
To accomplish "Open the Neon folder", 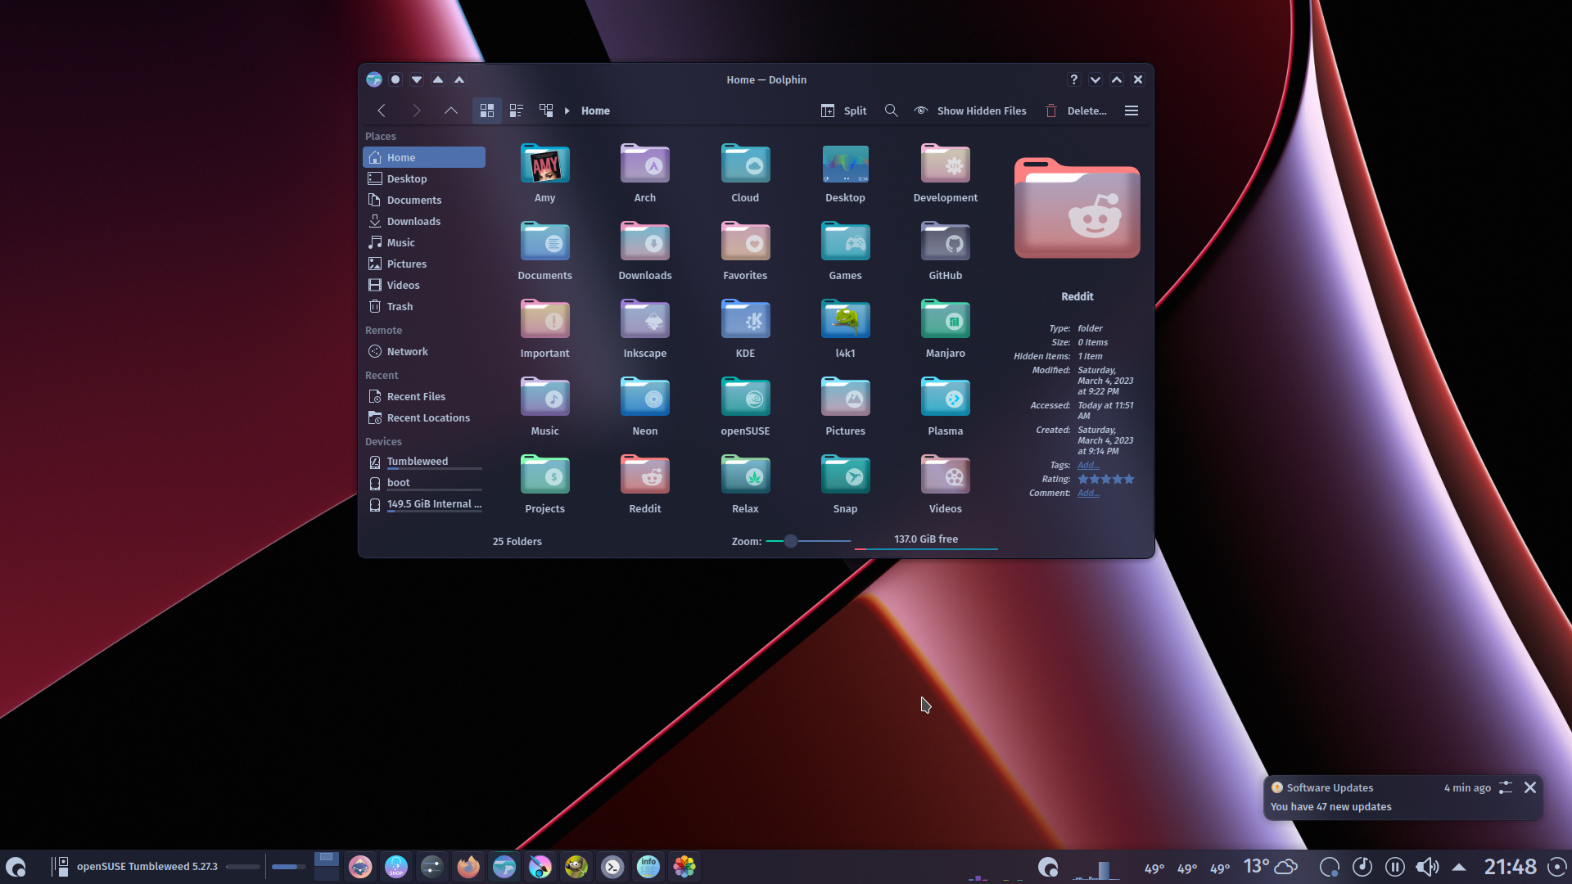I will [x=644, y=407].
